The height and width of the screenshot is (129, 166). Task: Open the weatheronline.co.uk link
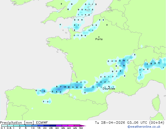[x=144, y=127]
